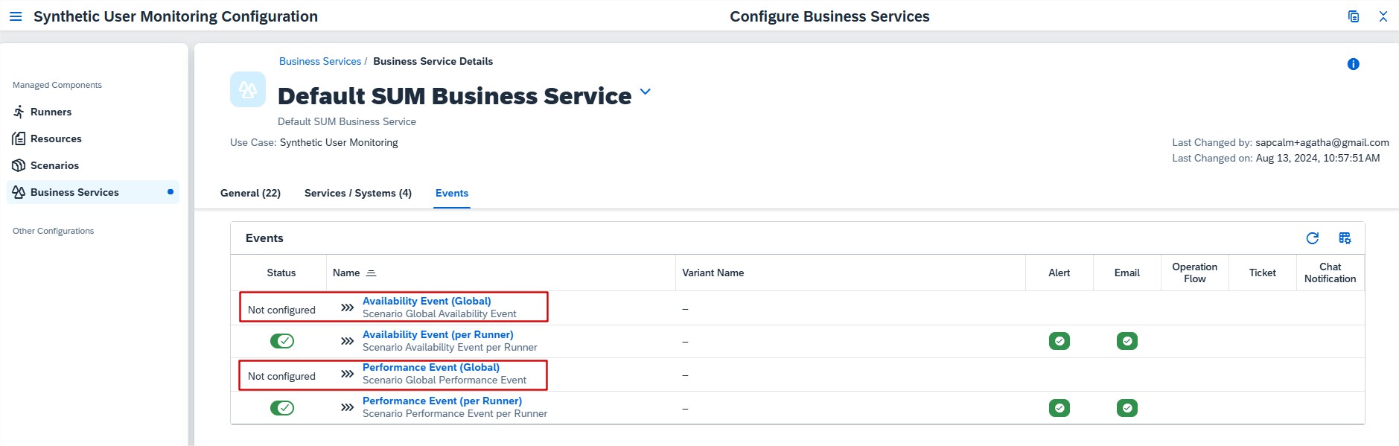Expand arrows for Availability Event (Global) row

347,308
